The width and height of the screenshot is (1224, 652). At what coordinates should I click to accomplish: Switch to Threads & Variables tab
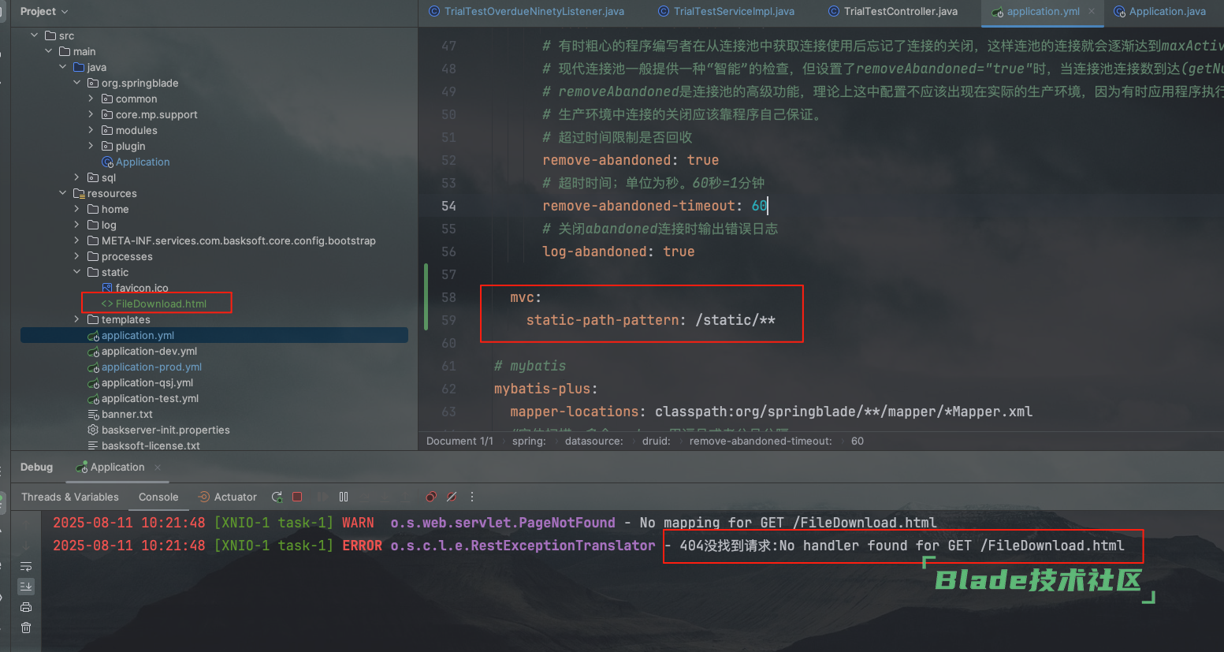70,497
